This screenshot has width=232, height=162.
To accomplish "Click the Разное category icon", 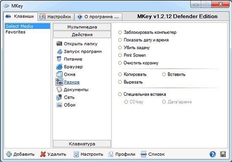I will tap(59, 82).
